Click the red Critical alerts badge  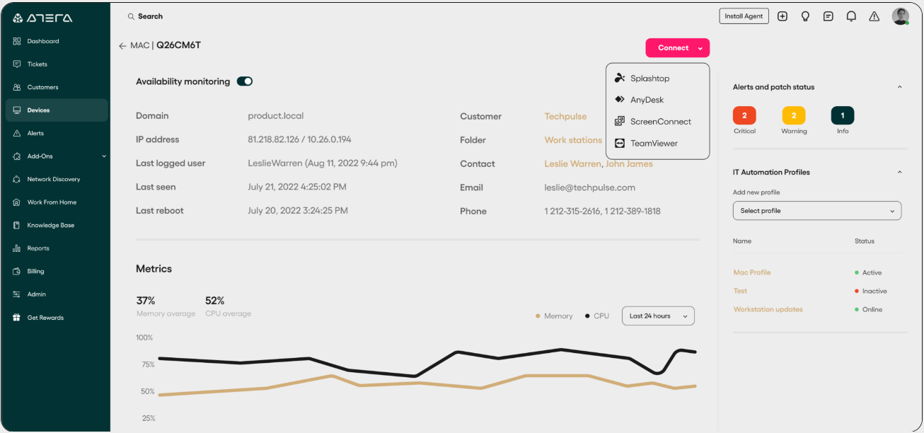tap(744, 115)
